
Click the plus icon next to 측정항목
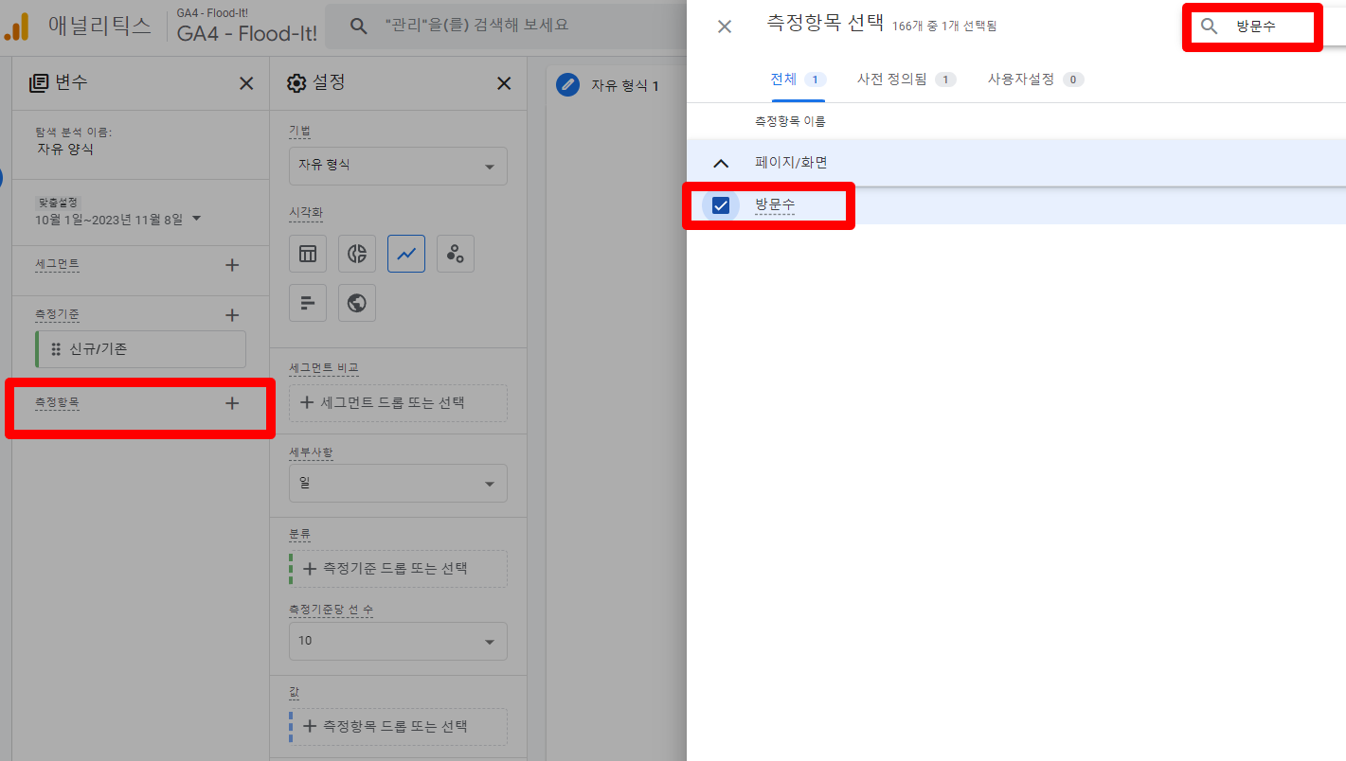232,403
